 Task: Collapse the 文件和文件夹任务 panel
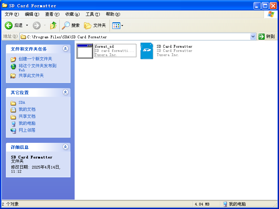[x=66, y=48]
